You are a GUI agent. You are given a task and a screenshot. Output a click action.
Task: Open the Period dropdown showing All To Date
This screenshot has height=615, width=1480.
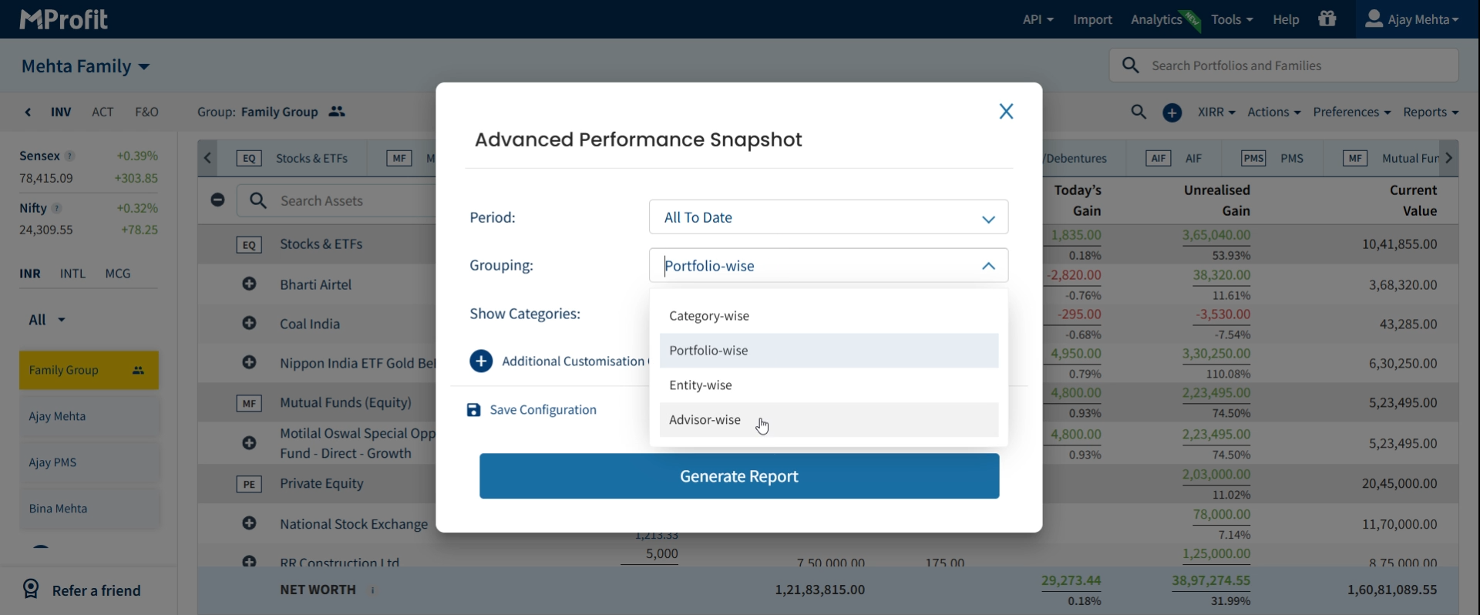click(x=829, y=217)
